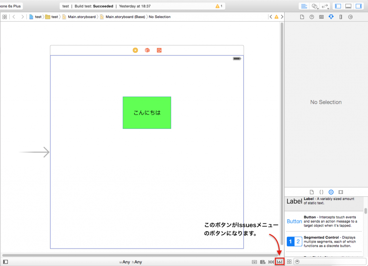Open the Align constraints menu
Viewport: 368px width, 266px height.
[263, 262]
